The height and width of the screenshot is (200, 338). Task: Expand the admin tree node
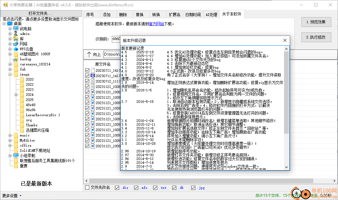coord(10,34)
